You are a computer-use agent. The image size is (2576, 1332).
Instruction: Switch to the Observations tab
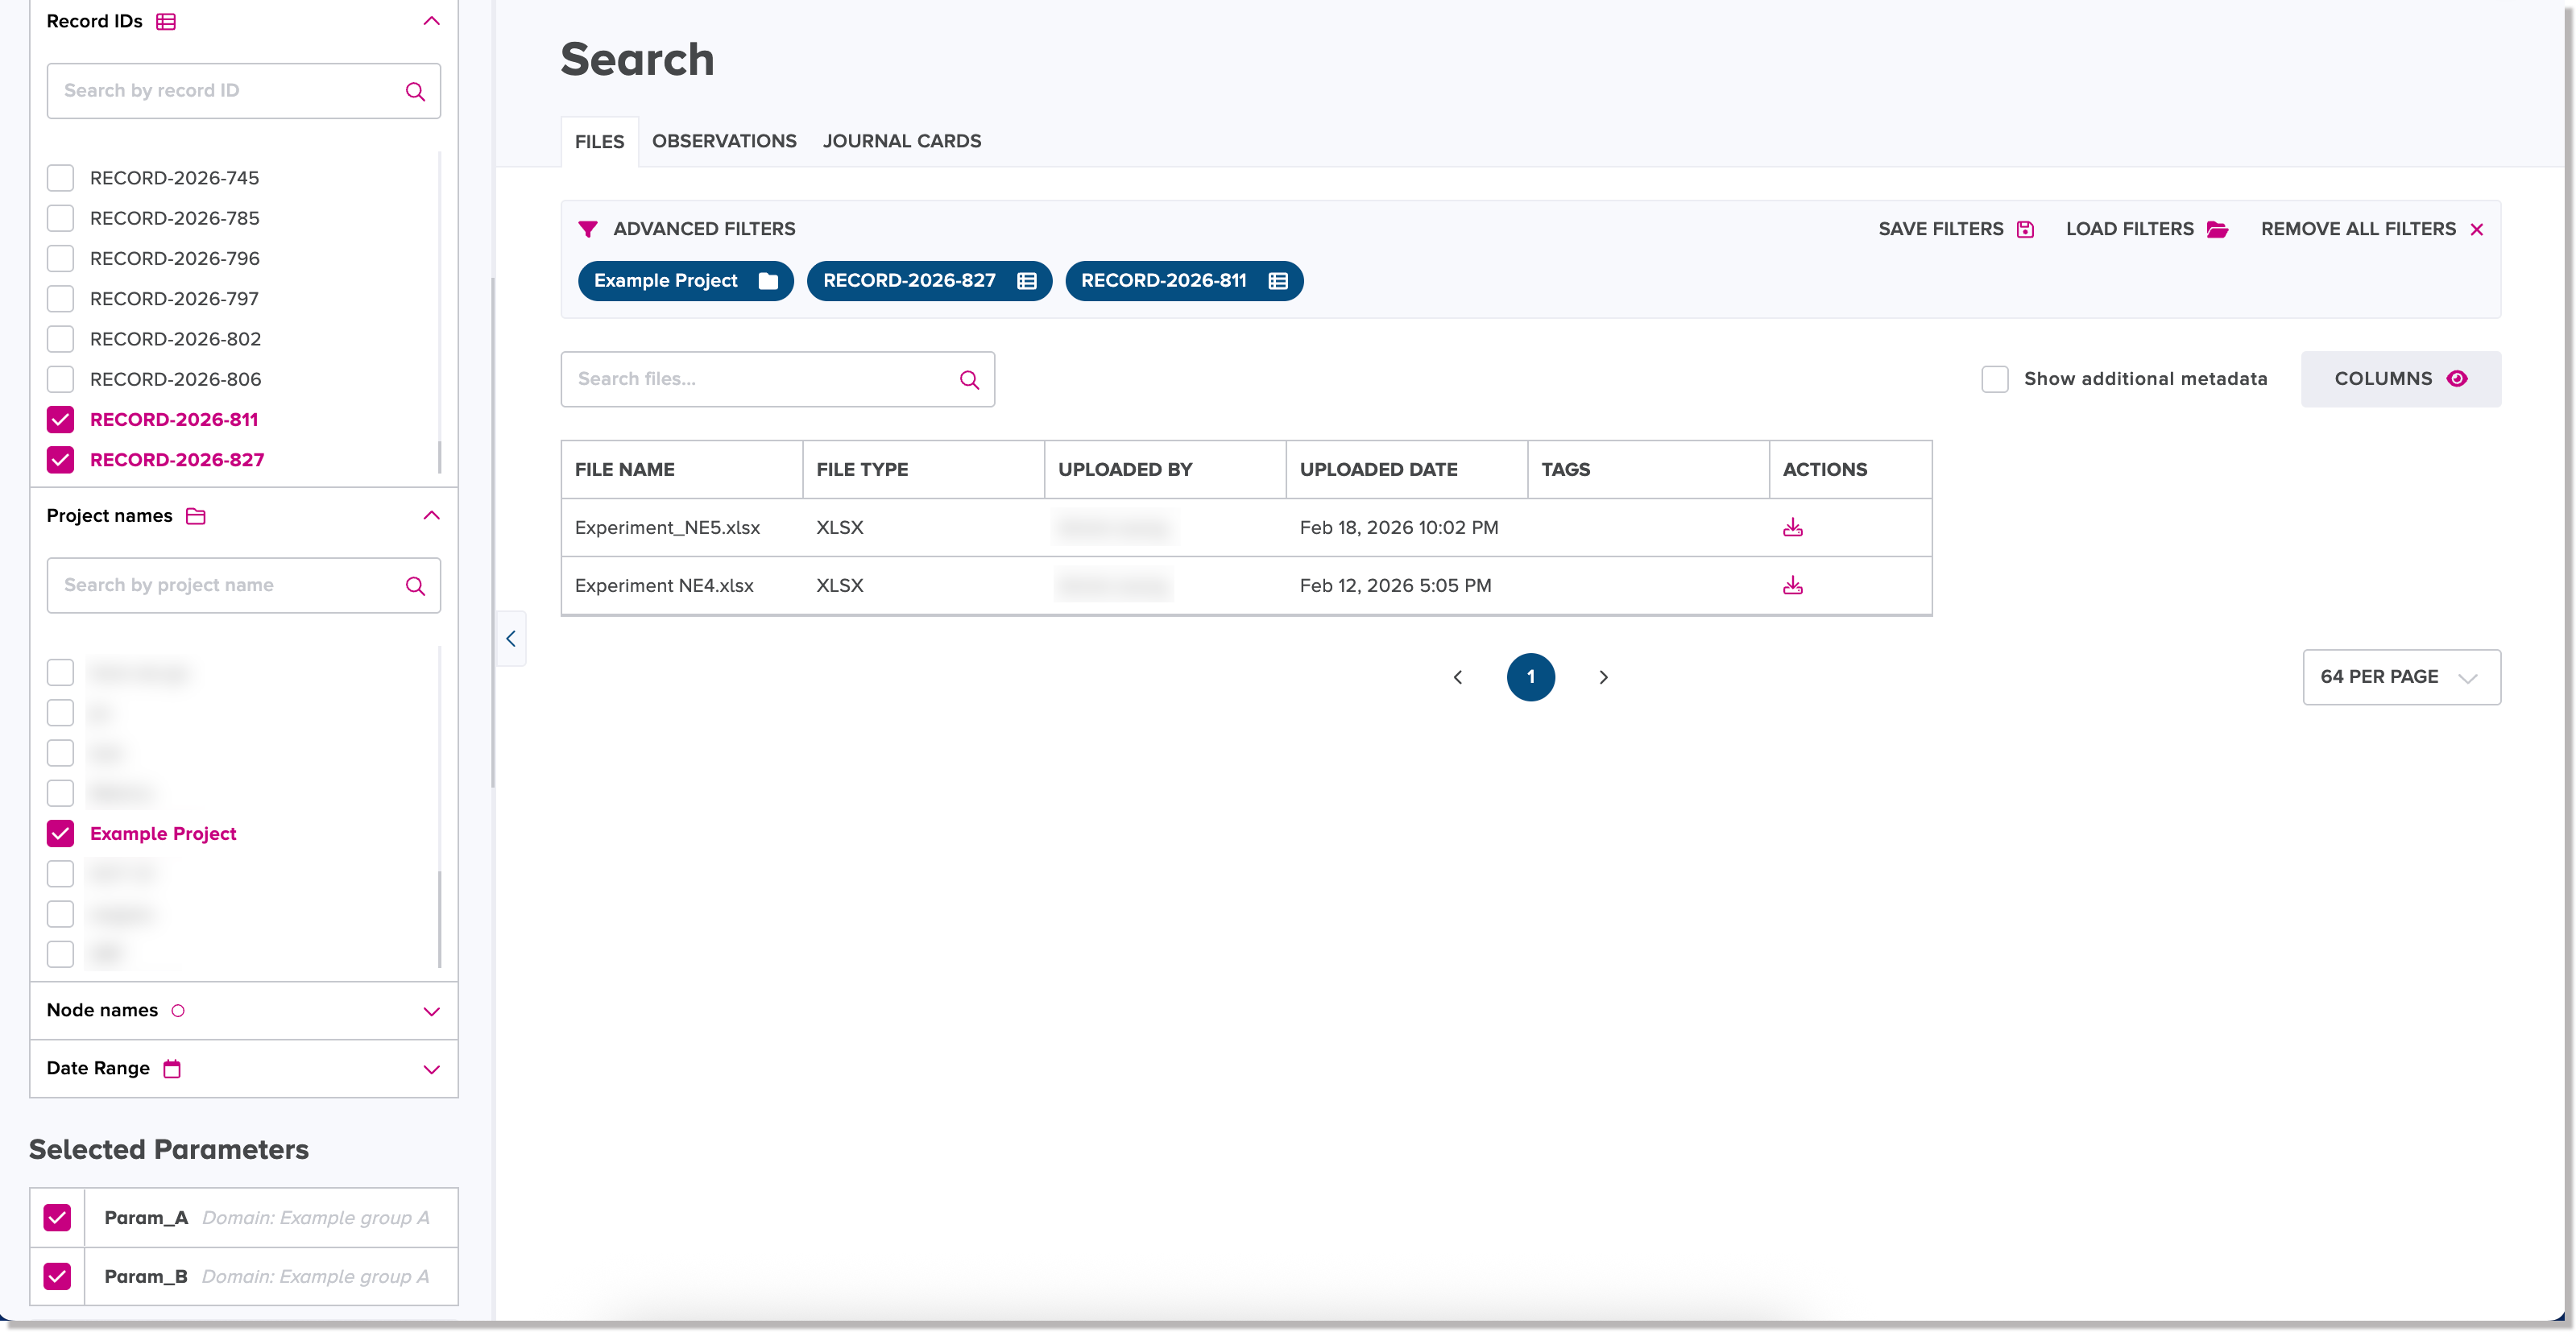click(724, 141)
